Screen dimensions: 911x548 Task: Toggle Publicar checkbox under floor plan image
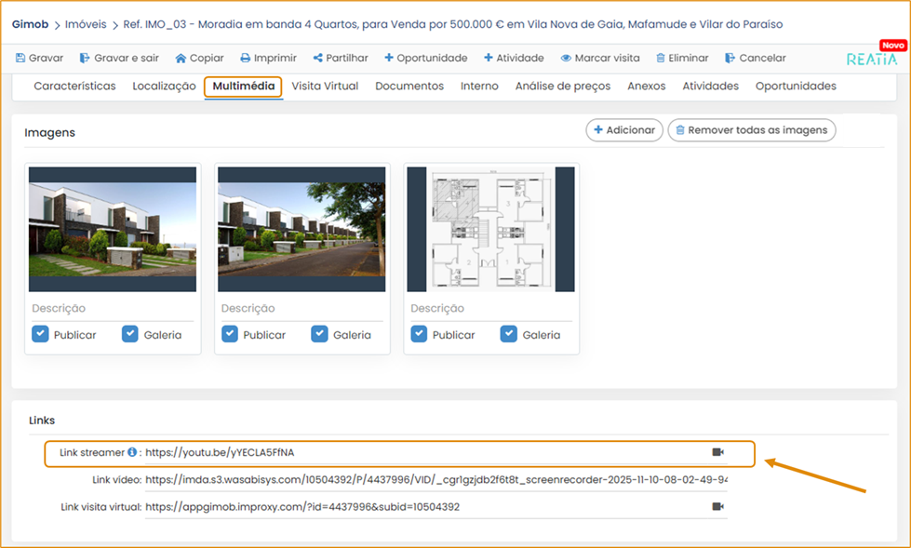(x=420, y=335)
